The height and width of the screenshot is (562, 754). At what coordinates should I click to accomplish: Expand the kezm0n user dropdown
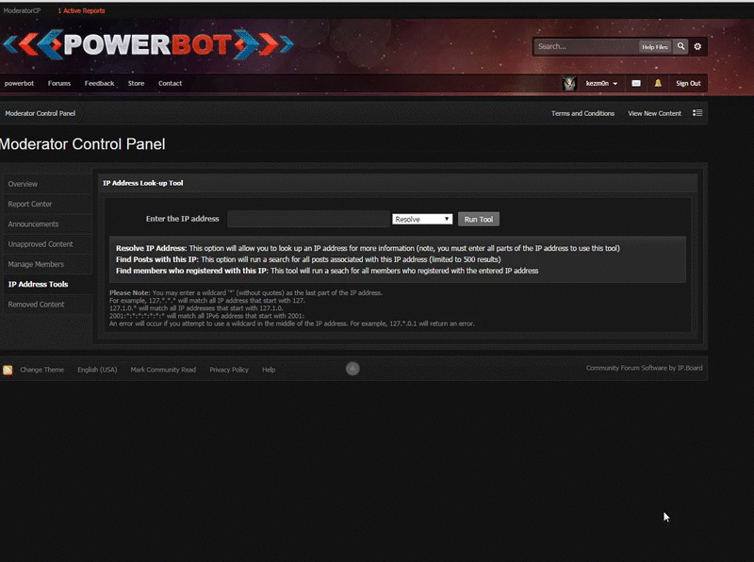coord(601,83)
